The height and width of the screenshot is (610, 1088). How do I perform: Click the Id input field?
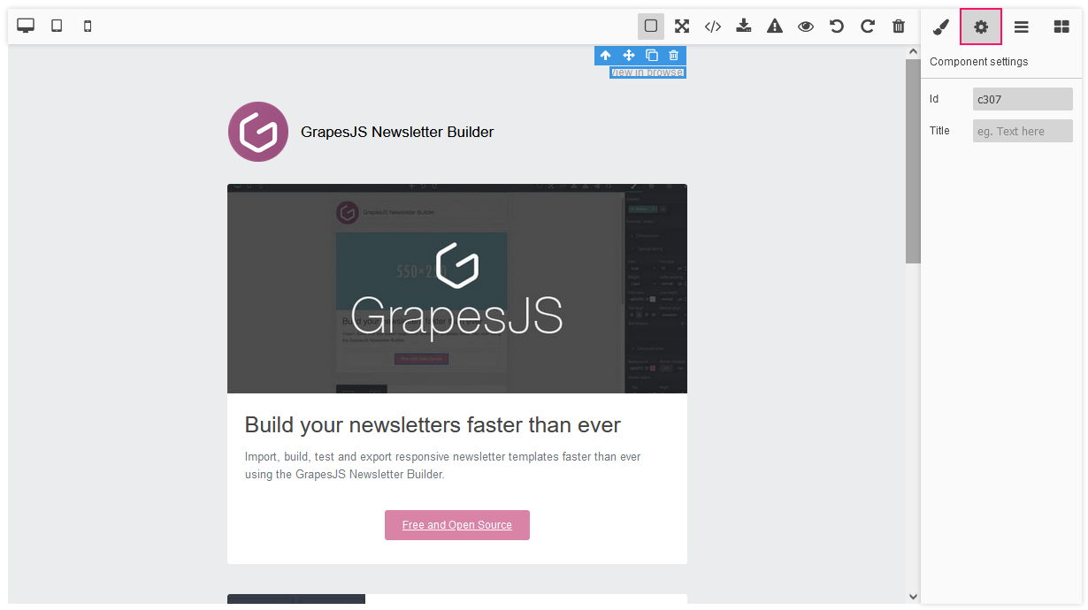1023,99
